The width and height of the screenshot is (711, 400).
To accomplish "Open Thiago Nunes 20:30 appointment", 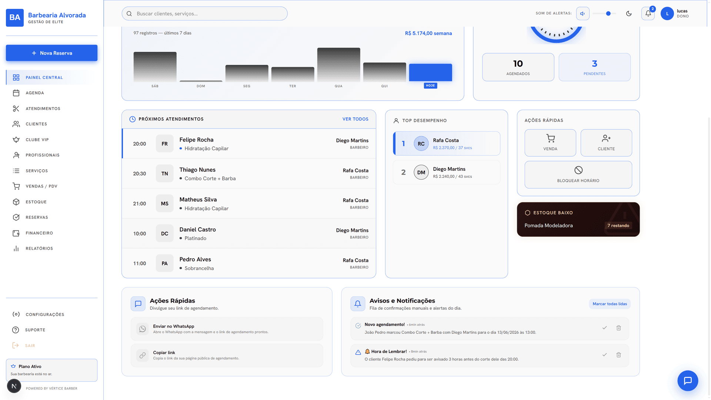I will pyautogui.click(x=249, y=174).
